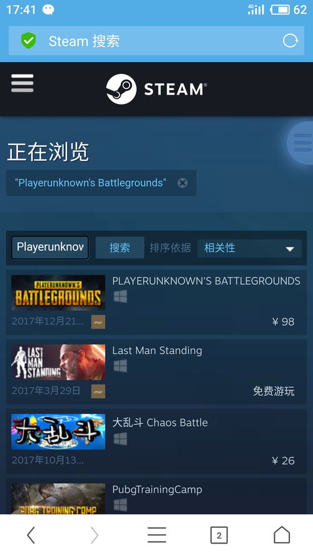Tap the green security shield icon
Viewport: 313px width, 556px height.
28,41
